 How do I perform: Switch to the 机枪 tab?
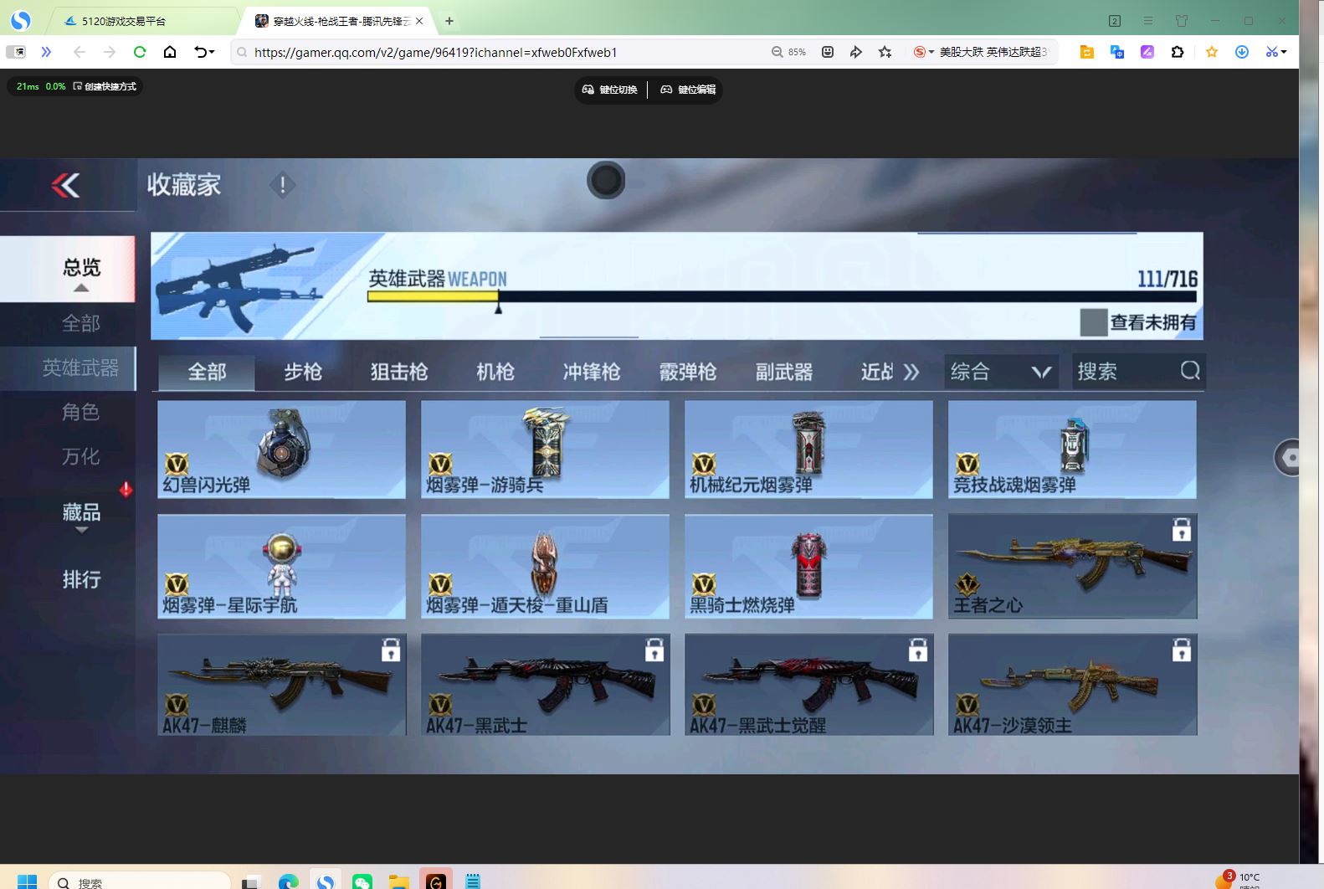coord(495,372)
